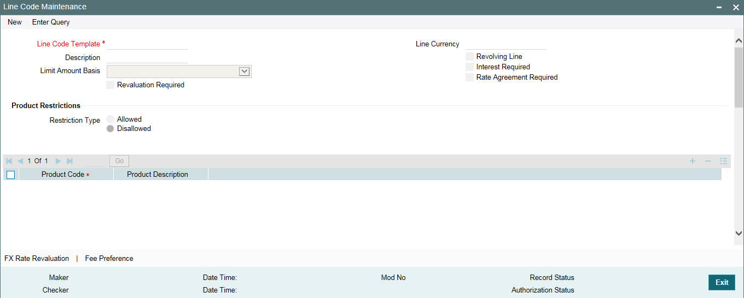Focus the Line Currency field
This screenshot has width=744, height=298.
[x=506, y=44]
